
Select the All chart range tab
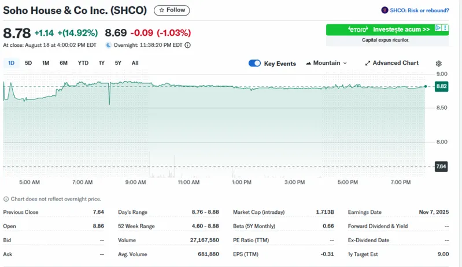pyautogui.click(x=135, y=63)
